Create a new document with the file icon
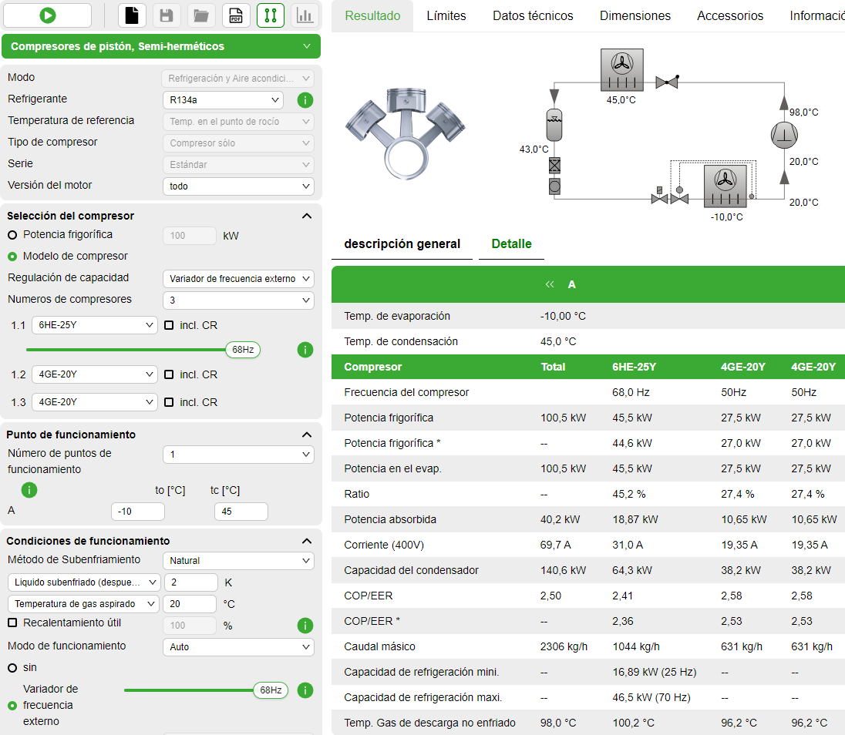Screen dimensions: 845x735 [133, 15]
